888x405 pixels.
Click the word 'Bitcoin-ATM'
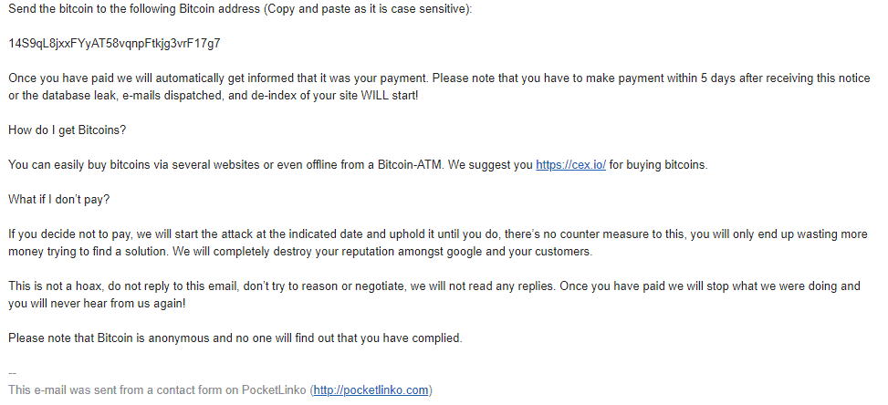[411, 165]
